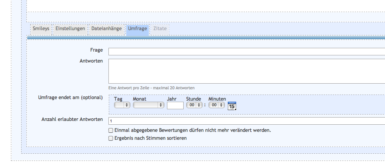Open the Tag dropdown
The image size is (385, 162).
coord(122,105)
